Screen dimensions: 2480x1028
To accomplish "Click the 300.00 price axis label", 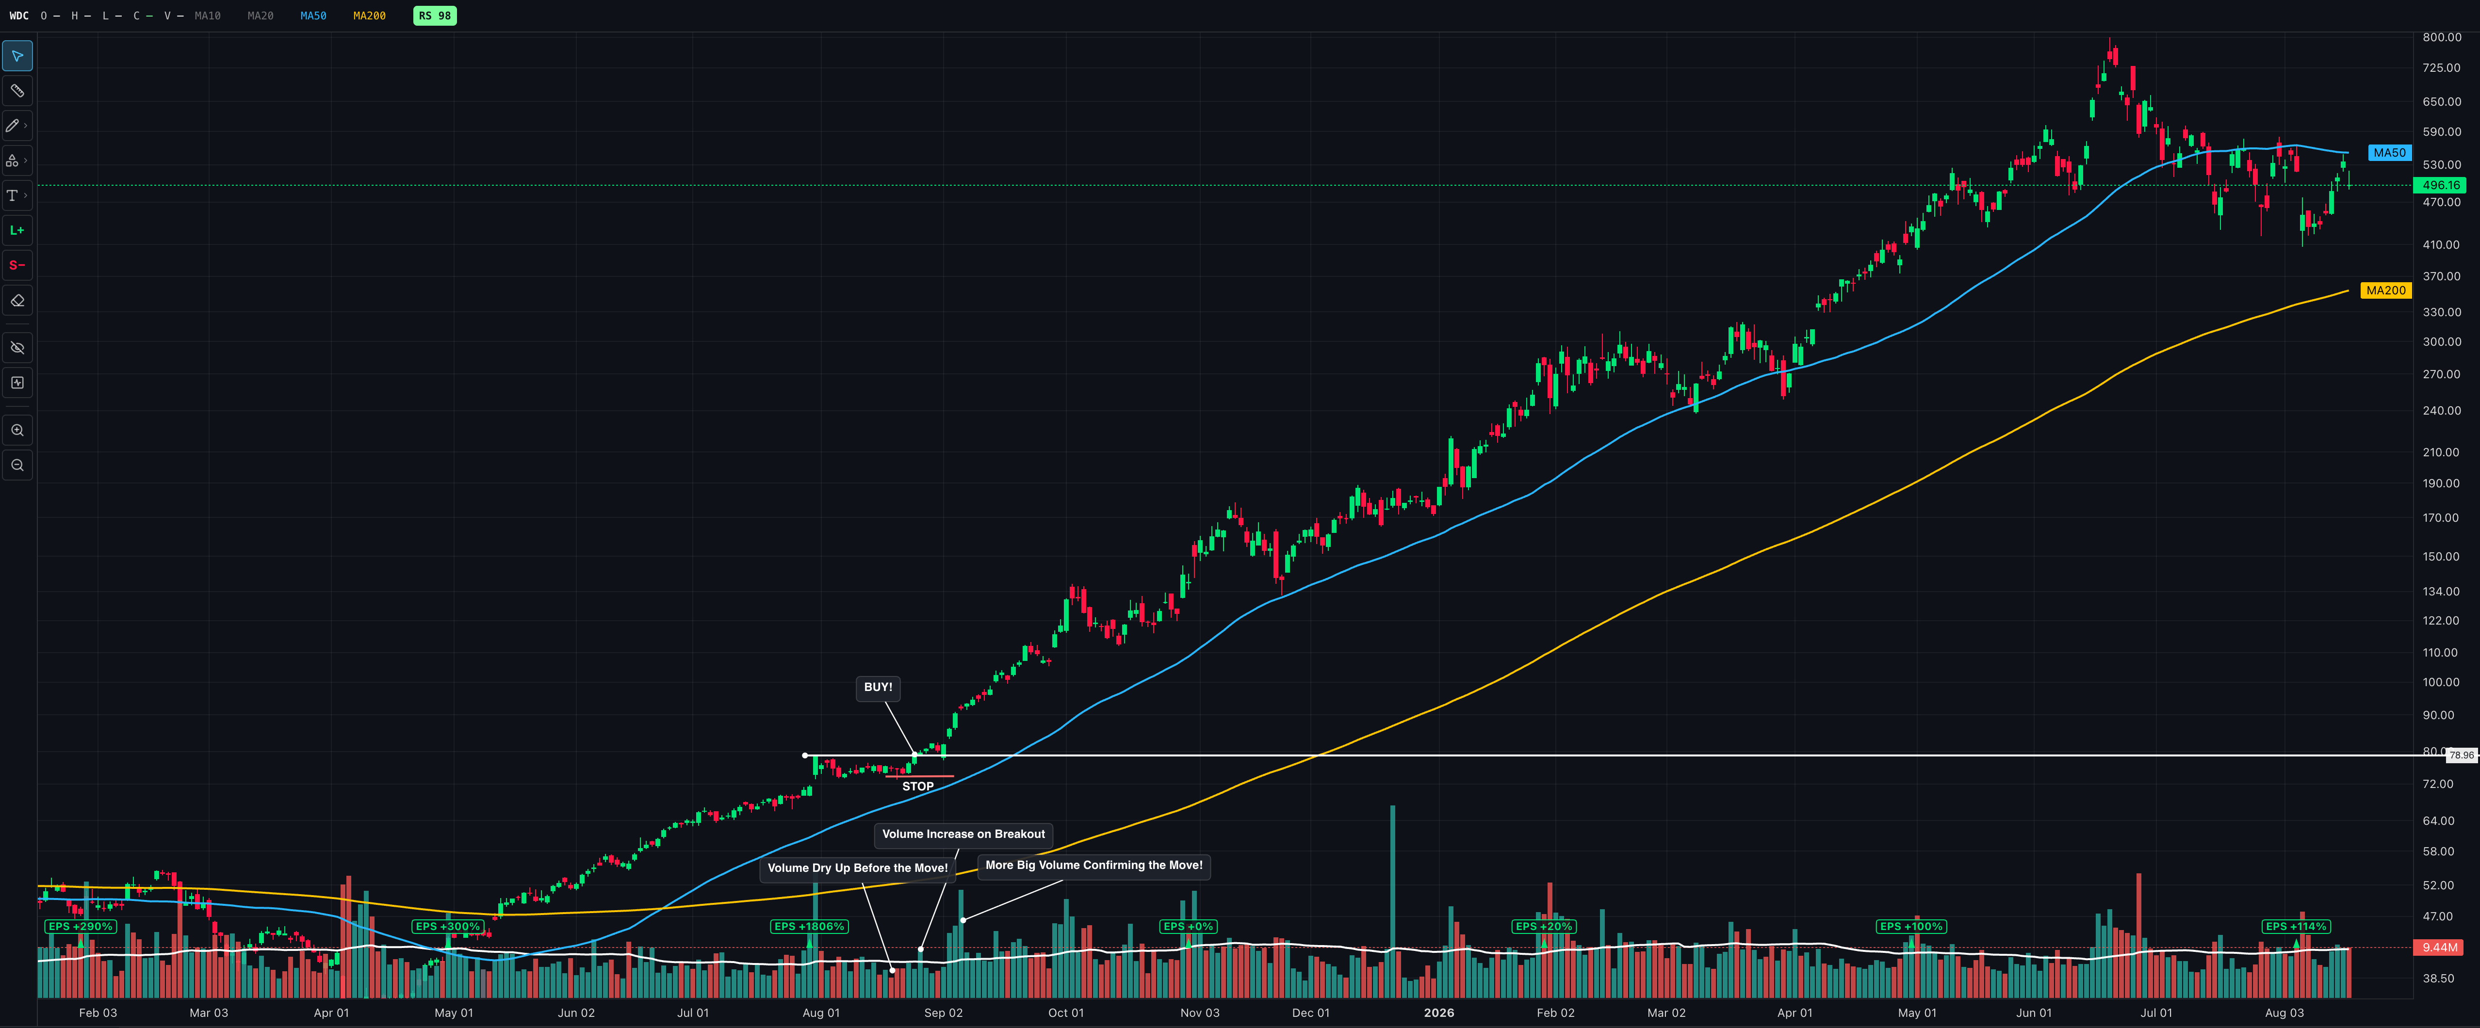I will pyautogui.click(x=2442, y=342).
